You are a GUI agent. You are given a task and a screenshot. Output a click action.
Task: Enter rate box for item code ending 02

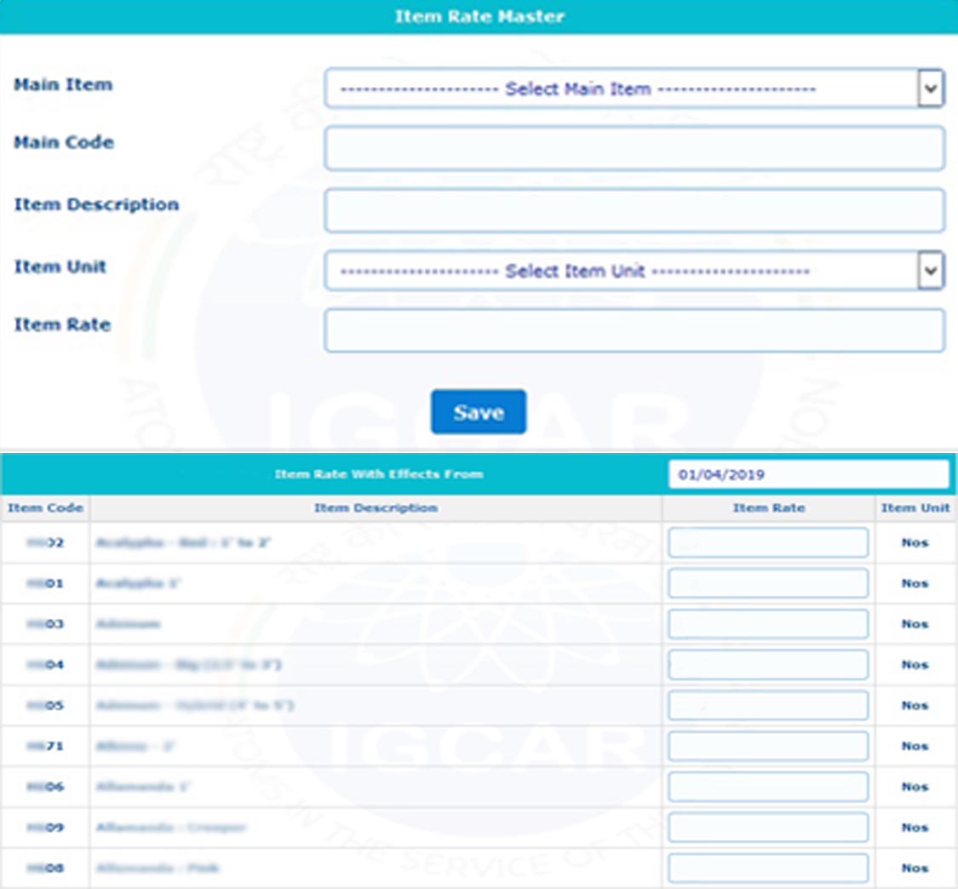[767, 542]
